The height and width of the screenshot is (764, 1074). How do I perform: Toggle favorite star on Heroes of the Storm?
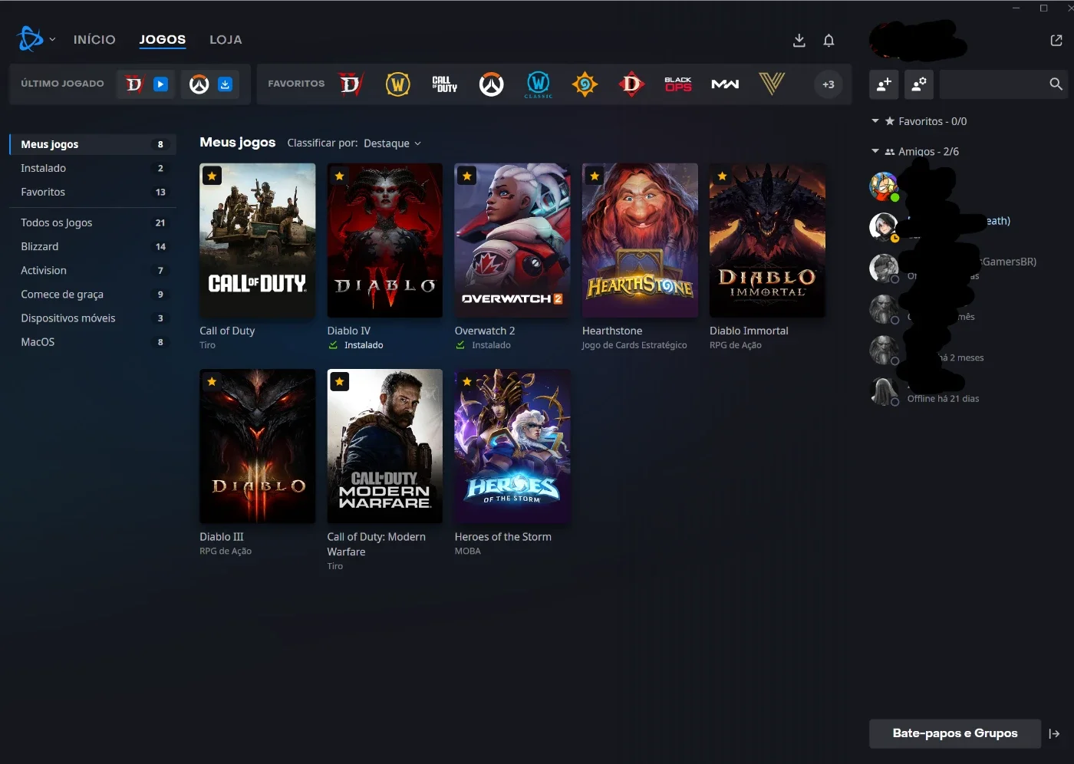(x=466, y=381)
